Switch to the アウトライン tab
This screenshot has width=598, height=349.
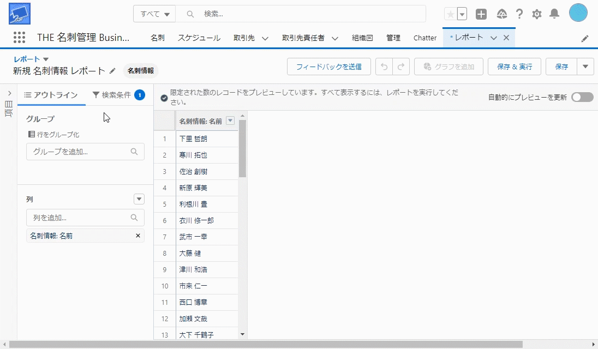point(51,95)
